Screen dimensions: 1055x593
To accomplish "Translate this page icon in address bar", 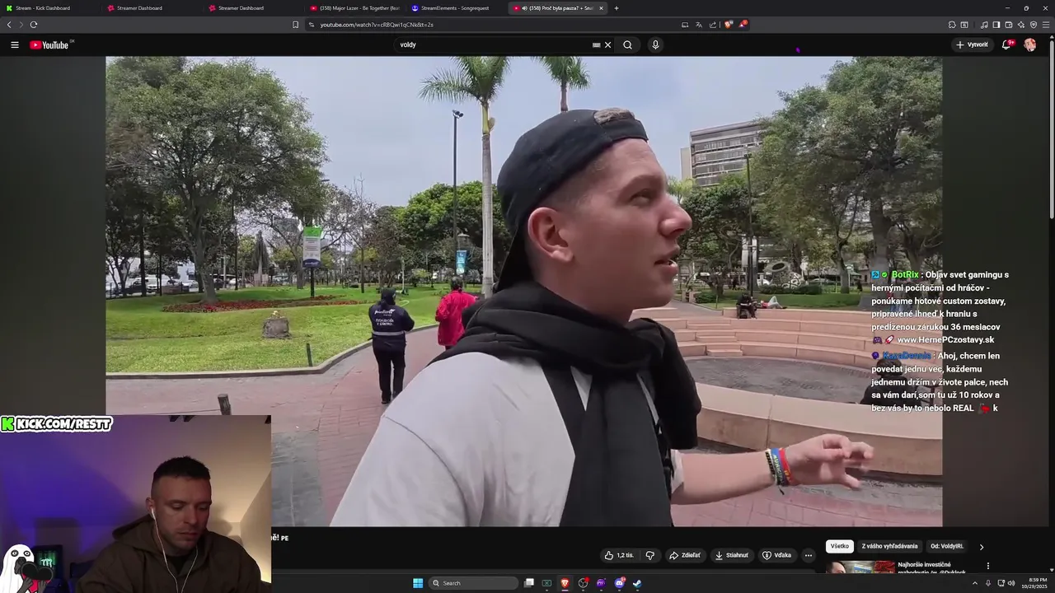I will pos(699,25).
